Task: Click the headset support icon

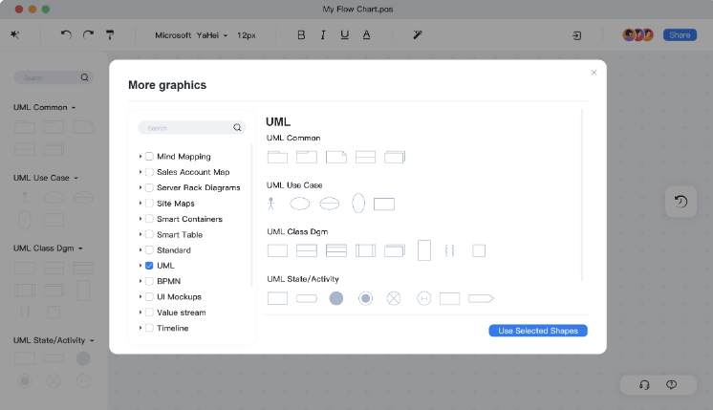Action: click(644, 384)
